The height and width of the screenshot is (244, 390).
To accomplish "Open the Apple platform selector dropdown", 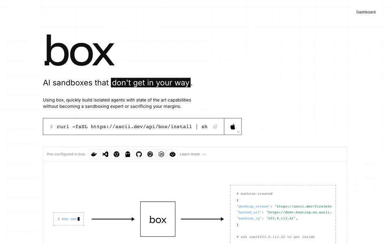I will pyautogui.click(x=233, y=126).
